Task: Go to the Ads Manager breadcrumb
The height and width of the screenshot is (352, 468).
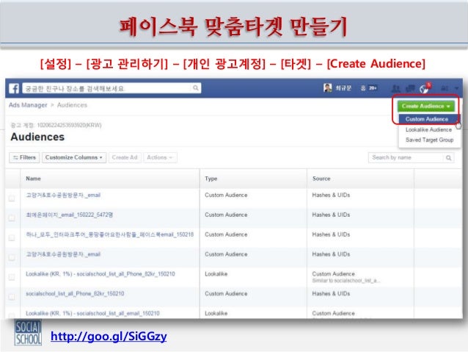Action: click(28, 105)
